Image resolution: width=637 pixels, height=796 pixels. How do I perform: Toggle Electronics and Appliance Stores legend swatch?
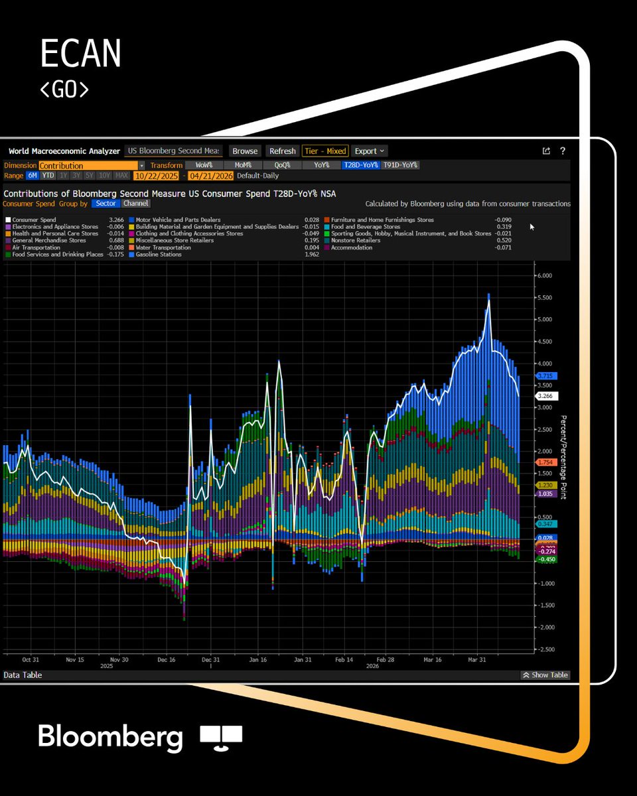point(7,227)
